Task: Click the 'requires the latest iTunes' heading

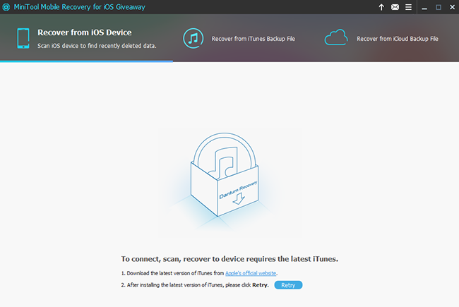Action: [x=229, y=259]
